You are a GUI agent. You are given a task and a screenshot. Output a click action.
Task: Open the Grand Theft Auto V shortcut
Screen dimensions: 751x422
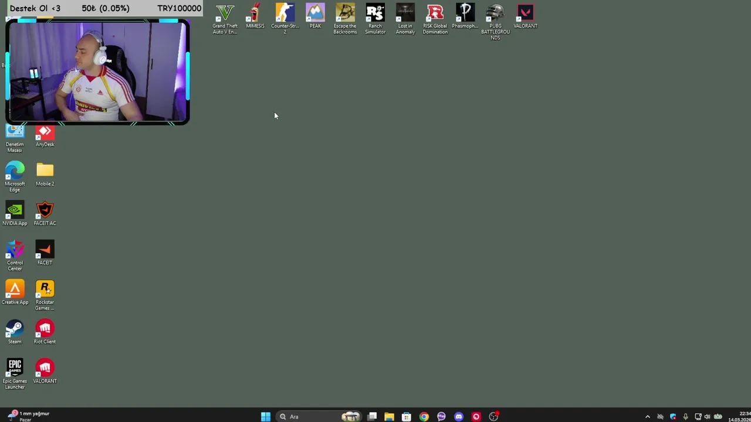point(225,19)
